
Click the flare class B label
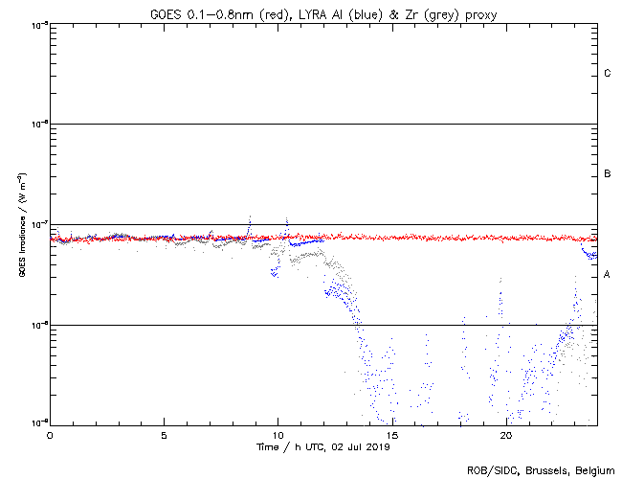(608, 174)
